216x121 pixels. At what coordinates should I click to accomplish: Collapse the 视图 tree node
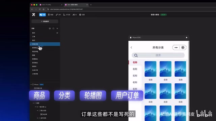[33, 103]
